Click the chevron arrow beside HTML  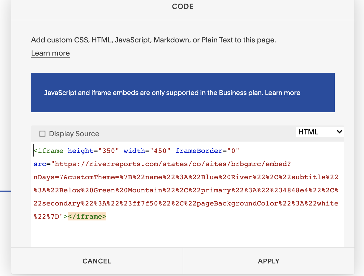[x=339, y=132]
